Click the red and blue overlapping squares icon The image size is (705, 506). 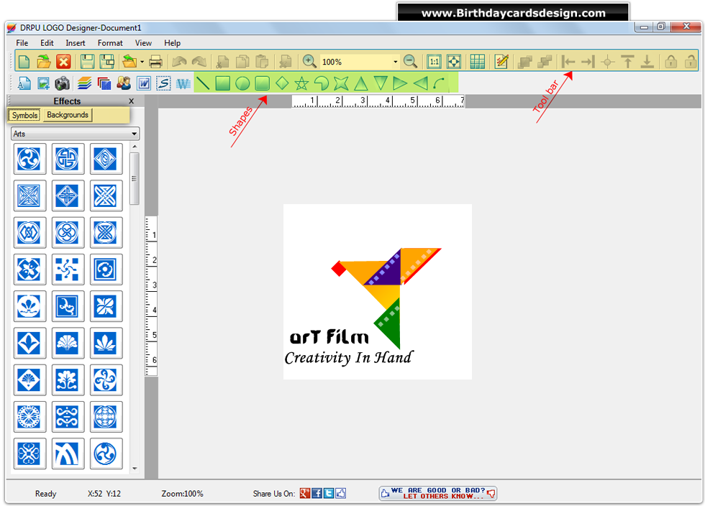[104, 83]
